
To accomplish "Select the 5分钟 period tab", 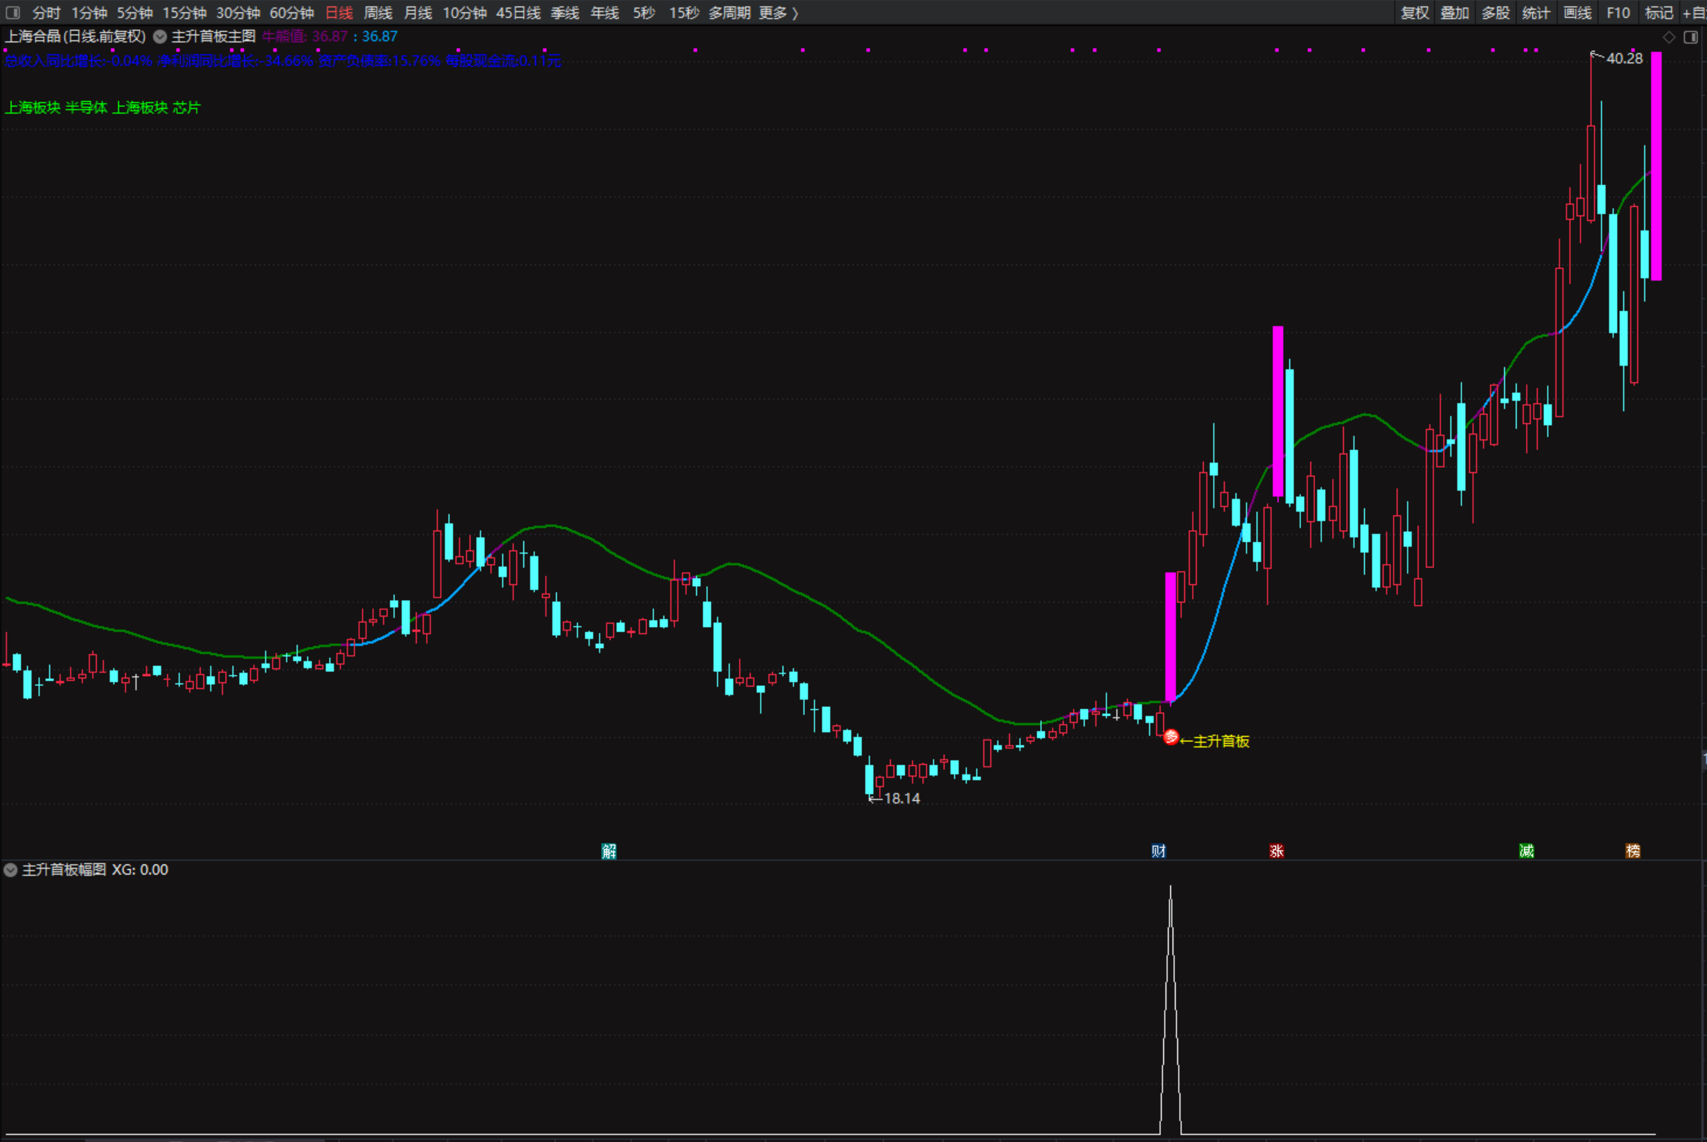I will 135,13.
